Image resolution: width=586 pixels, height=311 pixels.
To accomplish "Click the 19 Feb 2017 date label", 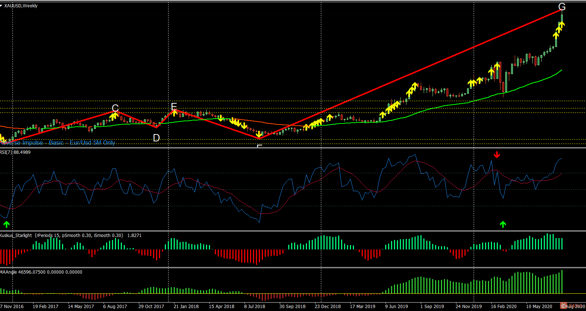I will click(x=46, y=307).
